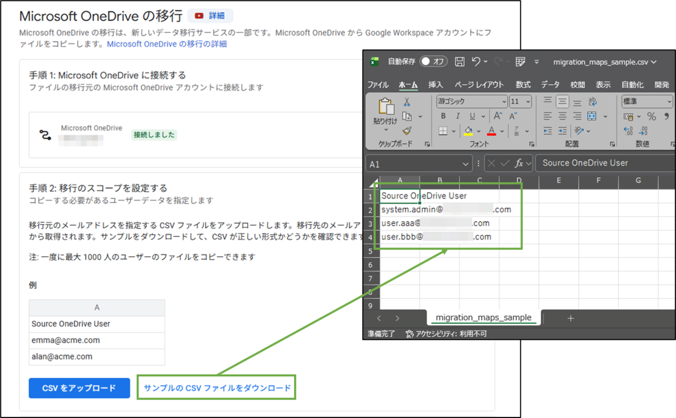Center text horizontally in Excel
This screenshot has height=418, width=676.
(x=562, y=116)
